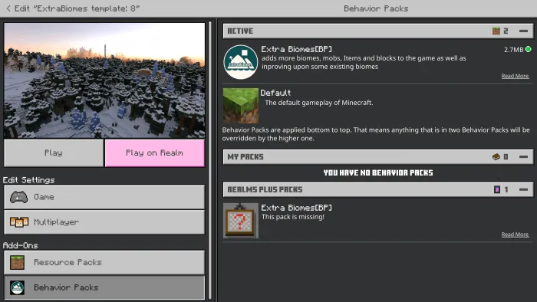Image resolution: width=537 pixels, height=302 pixels.
Task: Click the faces icon next to Multiplayer
Action: pos(19,222)
